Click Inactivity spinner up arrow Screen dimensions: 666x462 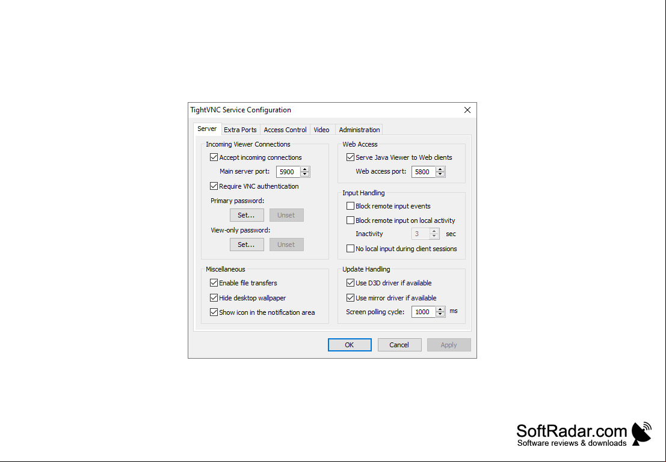(434, 231)
